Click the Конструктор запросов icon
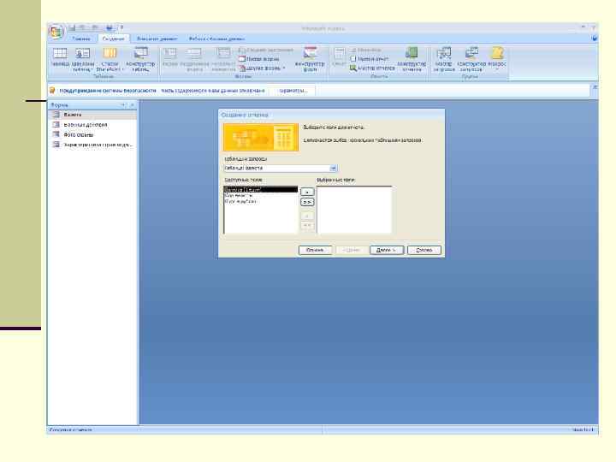 pos(471,59)
